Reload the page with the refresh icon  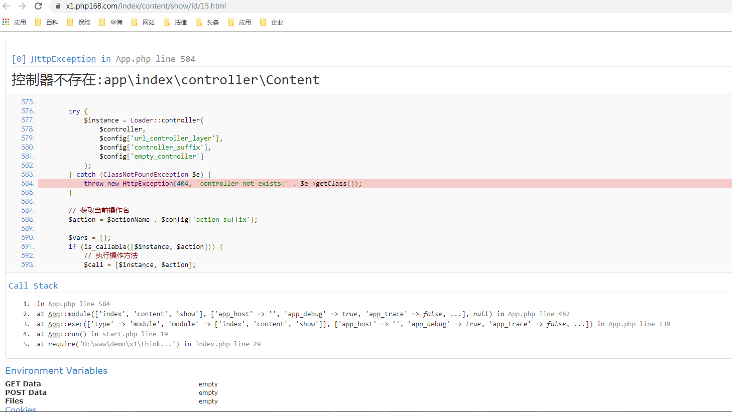pos(38,6)
